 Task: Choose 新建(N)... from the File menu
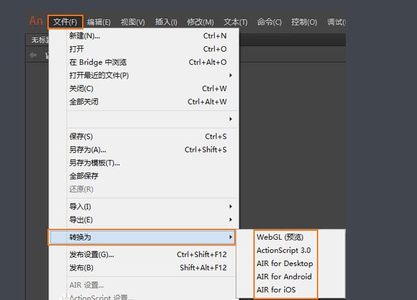(x=144, y=36)
